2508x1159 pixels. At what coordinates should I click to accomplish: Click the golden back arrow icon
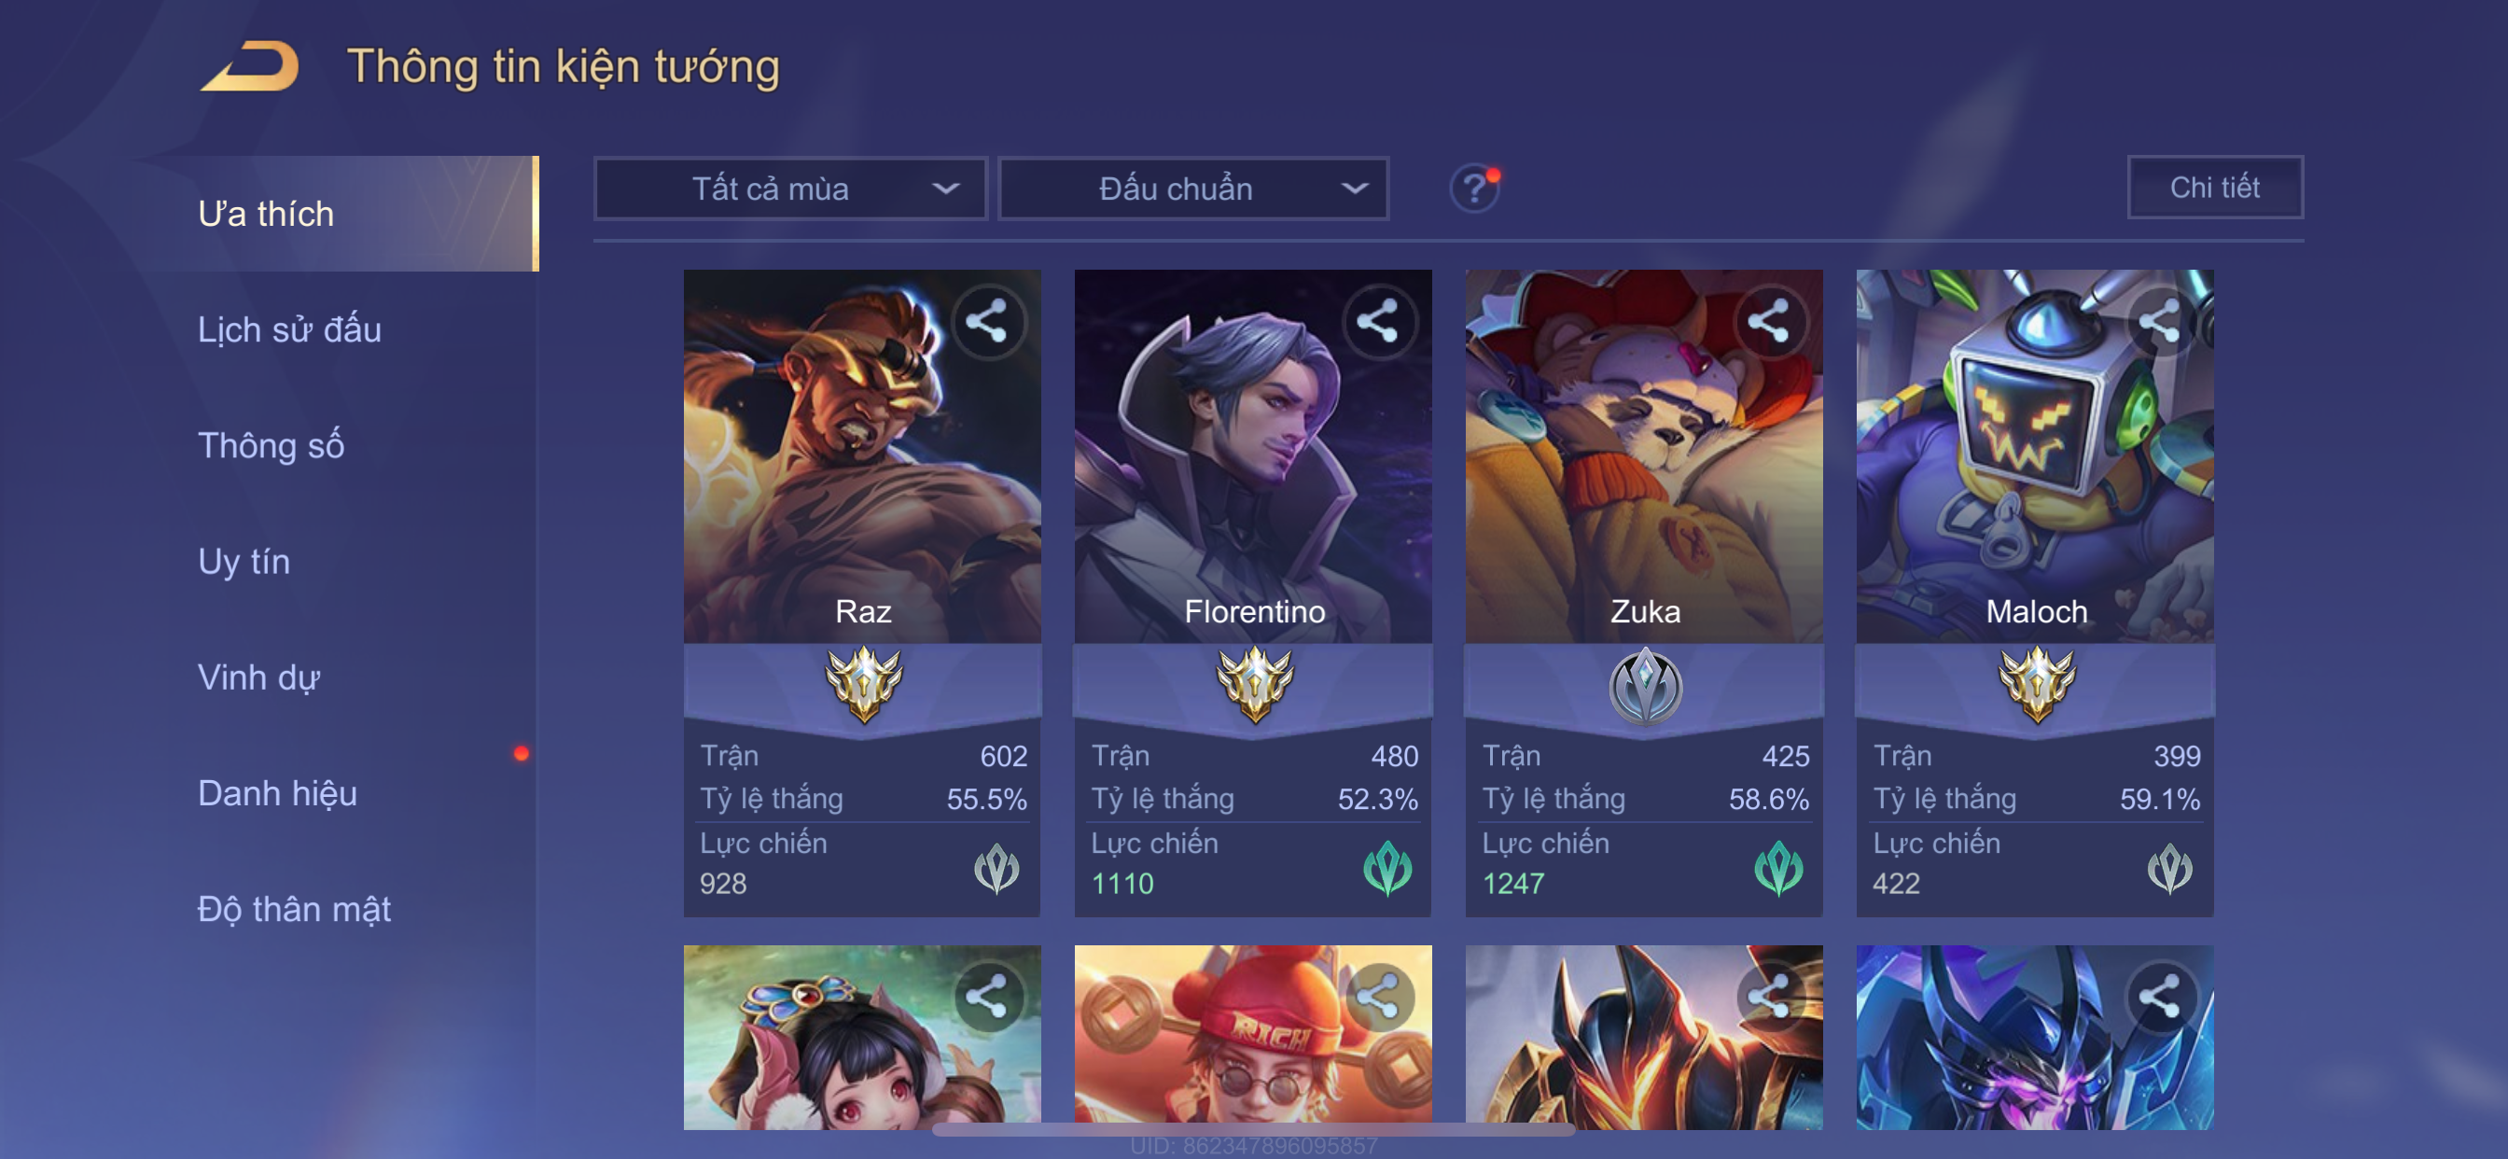(x=251, y=66)
